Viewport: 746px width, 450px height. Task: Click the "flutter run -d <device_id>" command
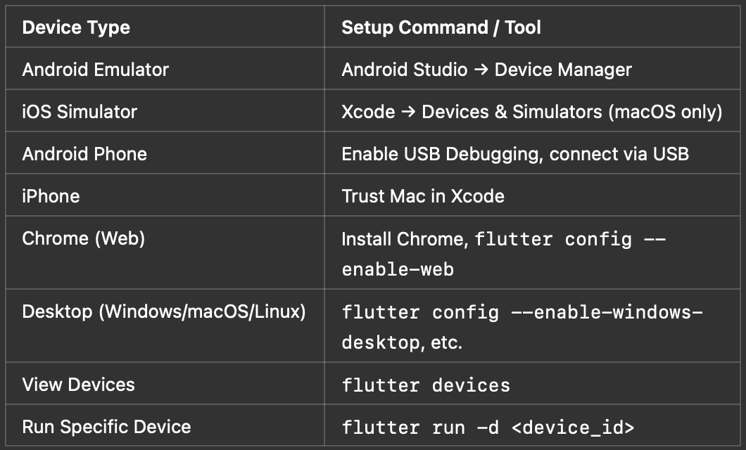click(488, 427)
